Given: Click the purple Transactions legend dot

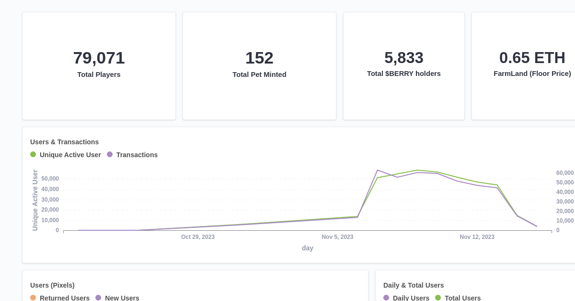Looking at the screenshot, I should tap(110, 154).
